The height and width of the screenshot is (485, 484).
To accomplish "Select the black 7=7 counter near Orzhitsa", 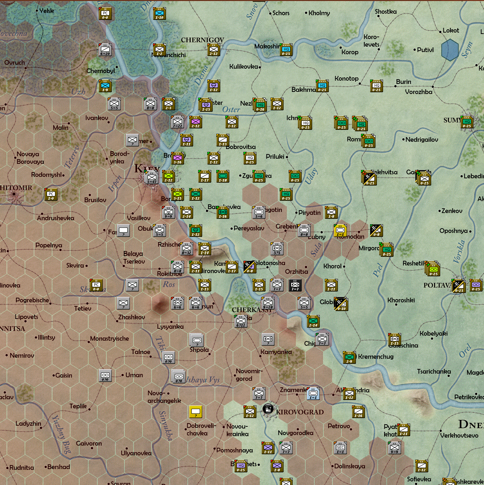I will pyautogui.click(x=295, y=285).
